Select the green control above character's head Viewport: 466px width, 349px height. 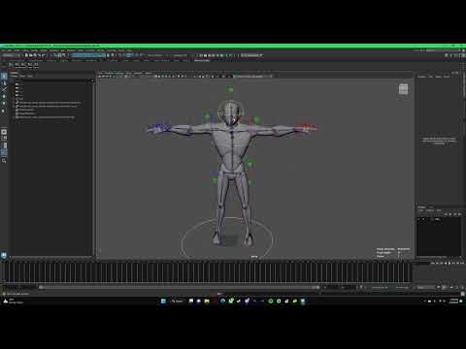230,90
